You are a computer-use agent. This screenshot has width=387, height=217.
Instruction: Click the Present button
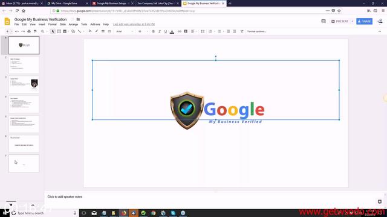click(x=340, y=22)
